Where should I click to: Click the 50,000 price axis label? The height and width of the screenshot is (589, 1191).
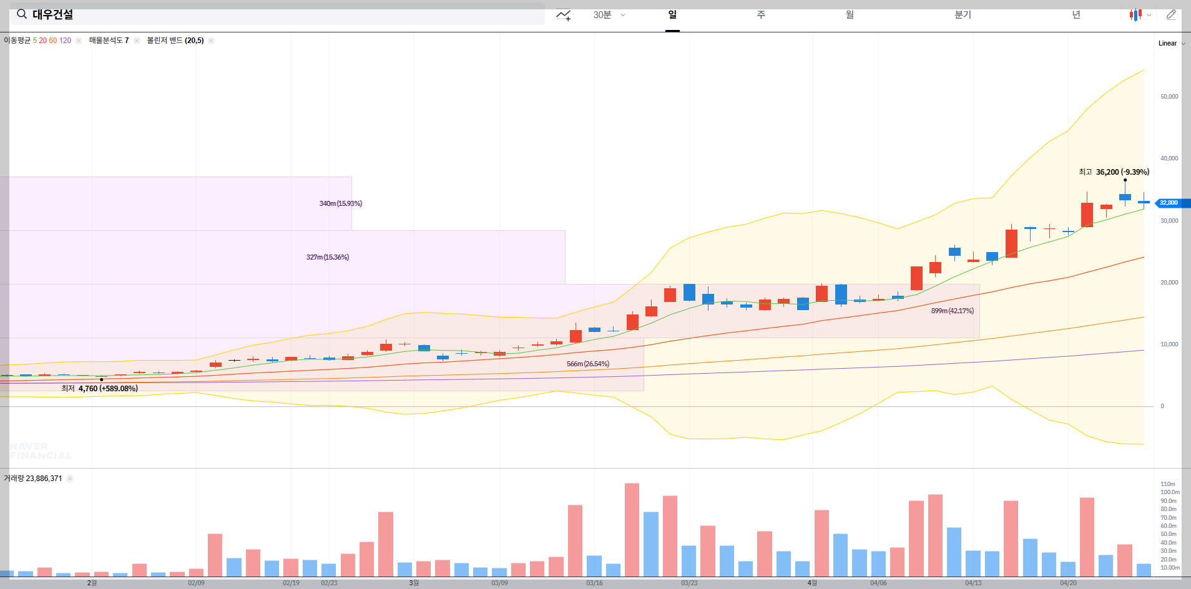(x=1169, y=97)
